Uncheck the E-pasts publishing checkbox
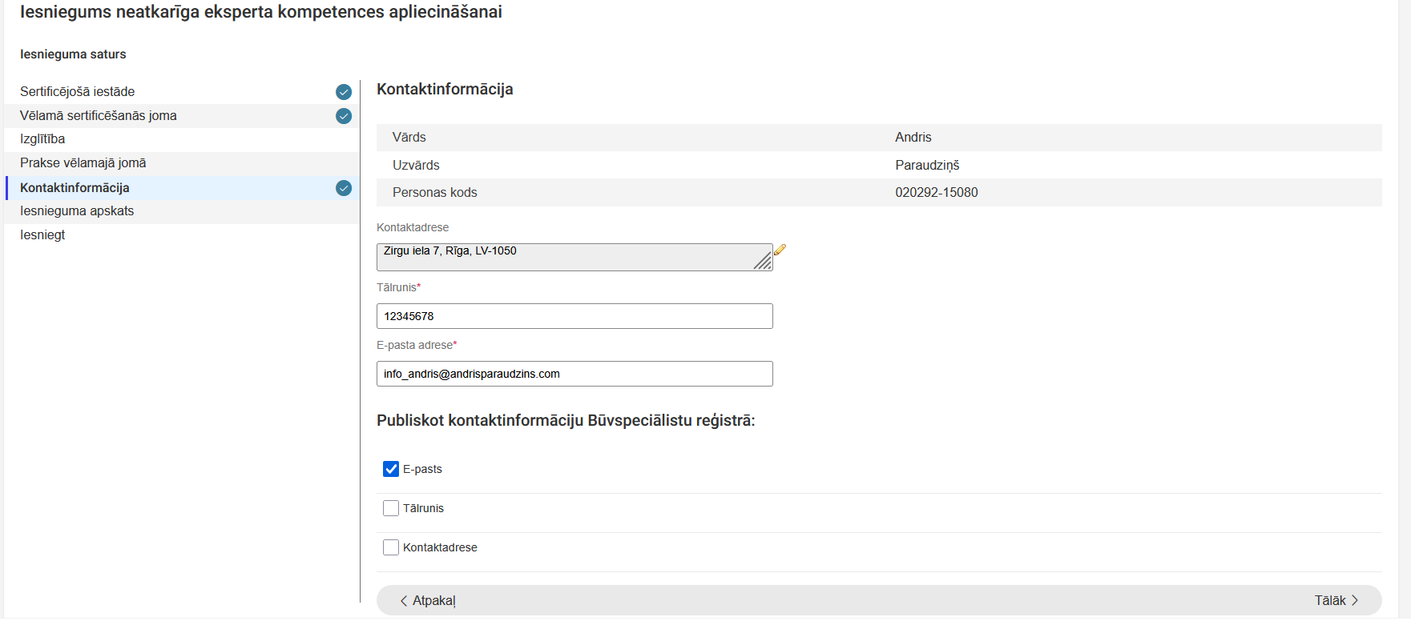Viewport: 1411px width, 621px height. coord(391,469)
